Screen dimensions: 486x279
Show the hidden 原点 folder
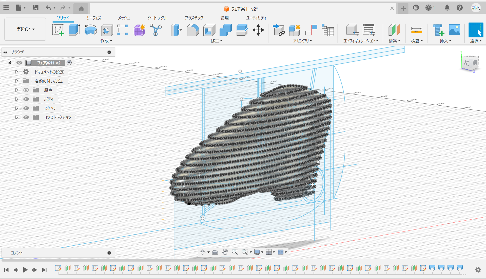(26, 90)
